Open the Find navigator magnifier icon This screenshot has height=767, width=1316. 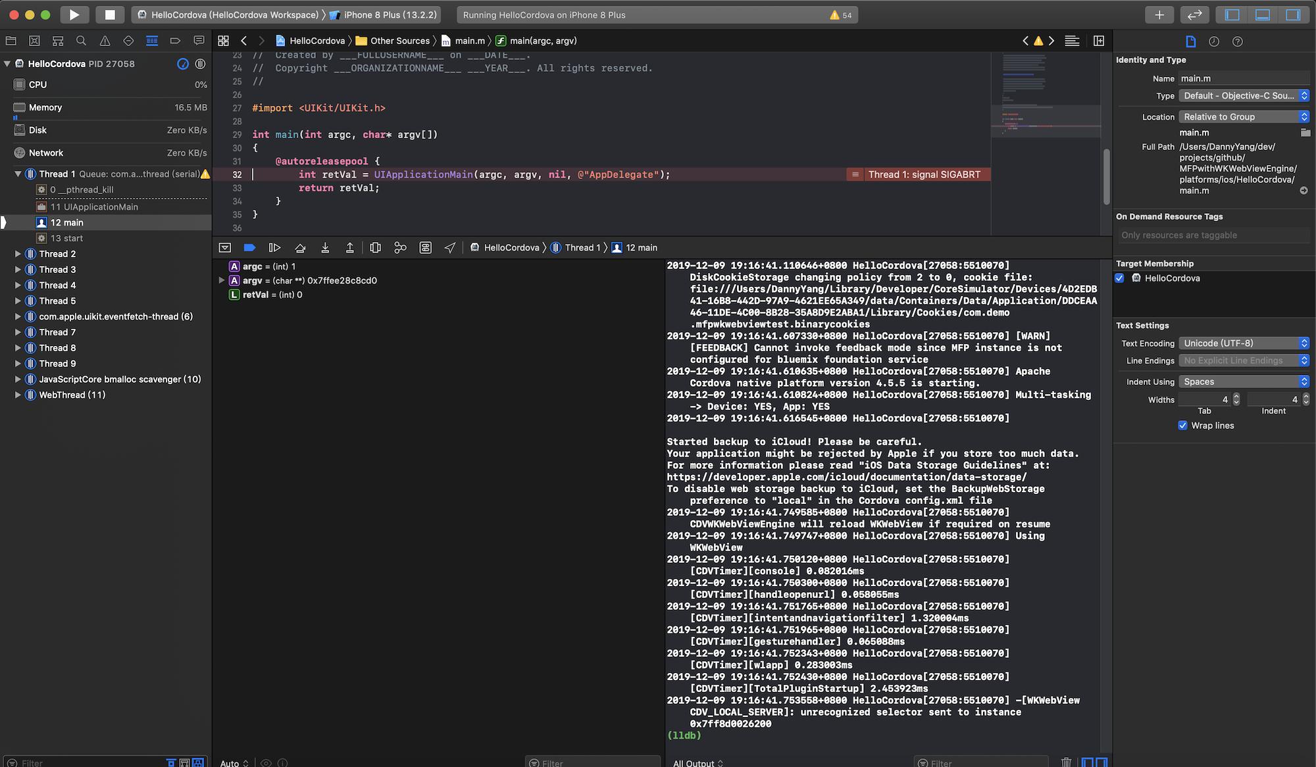(81, 41)
